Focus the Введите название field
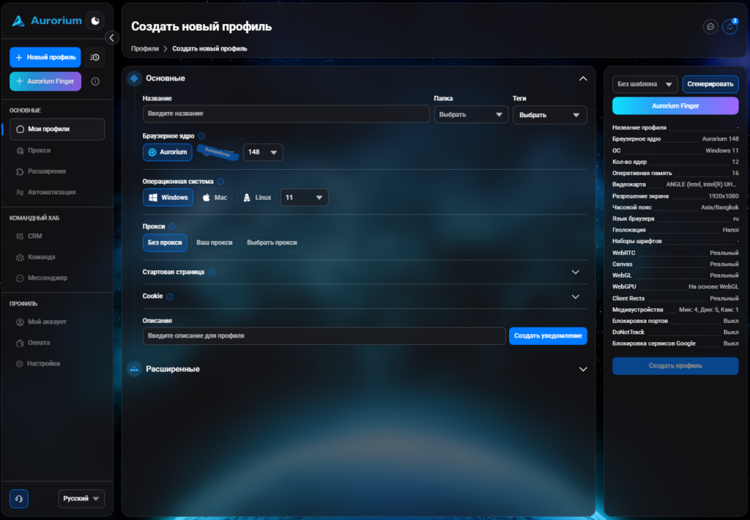750x520 pixels. pyautogui.click(x=286, y=114)
